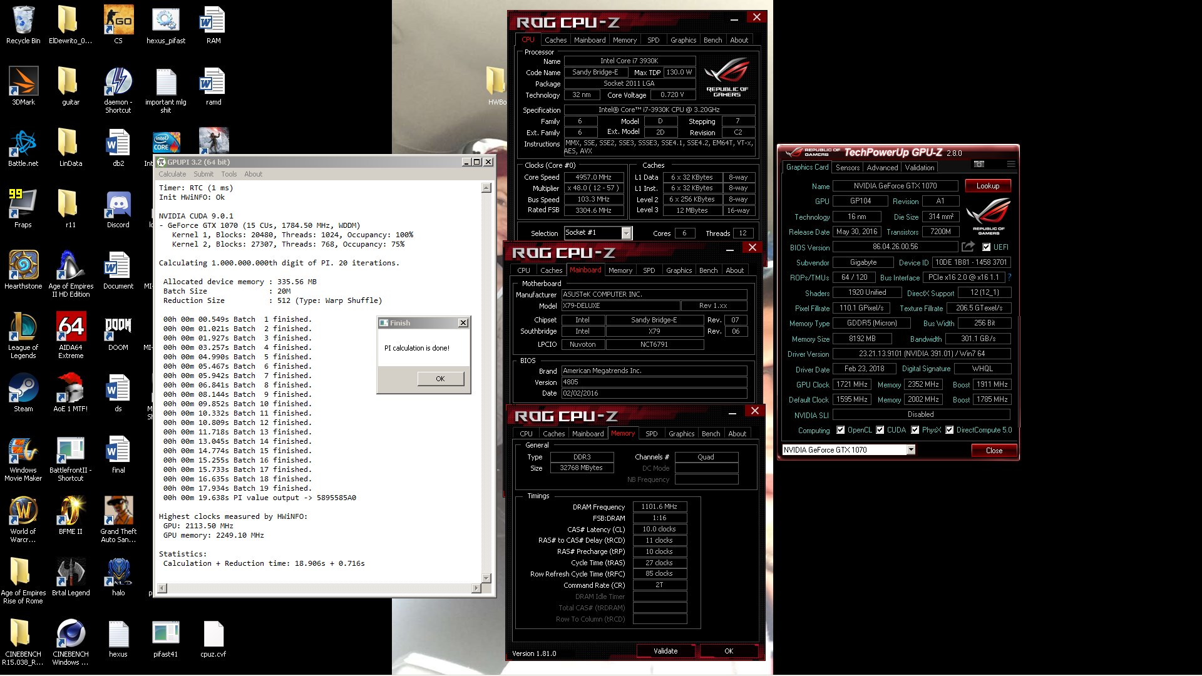Open the GPU-Z hamburger menu icon

click(x=1011, y=164)
